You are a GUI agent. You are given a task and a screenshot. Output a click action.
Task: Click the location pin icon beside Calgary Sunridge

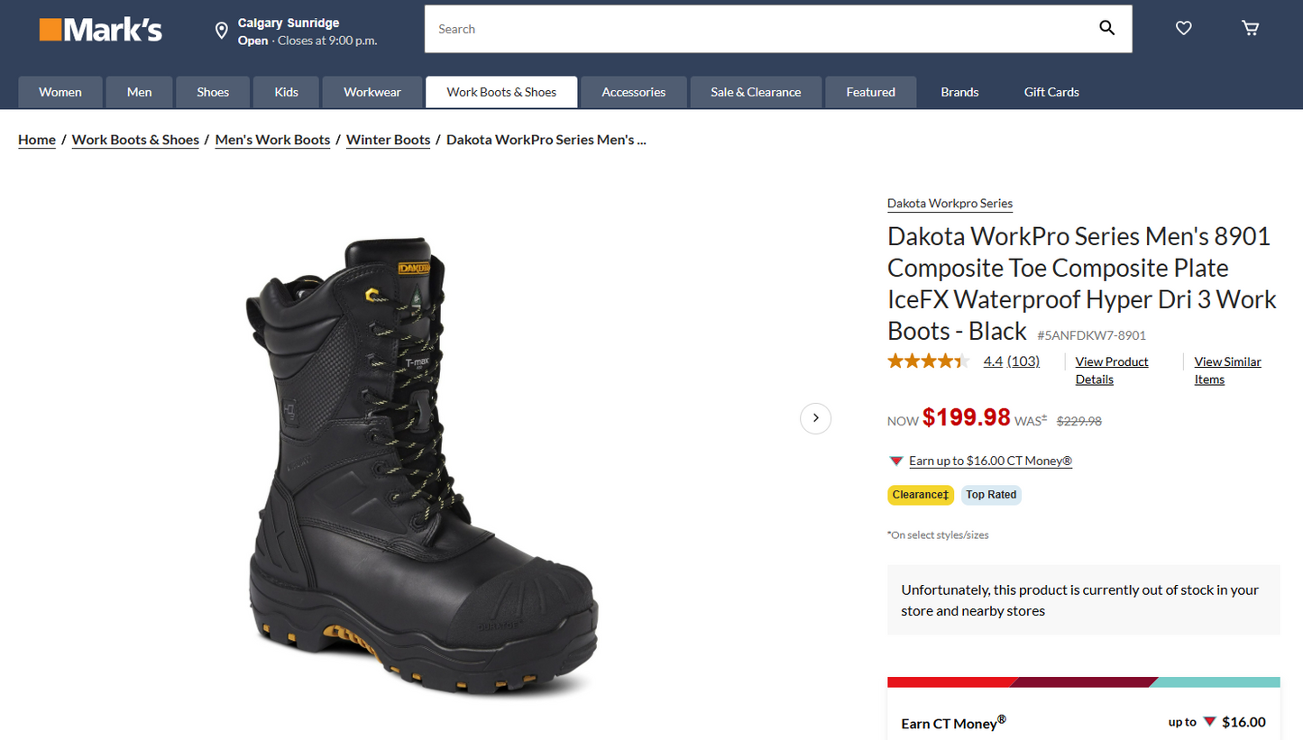pyautogui.click(x=222, y=29)
